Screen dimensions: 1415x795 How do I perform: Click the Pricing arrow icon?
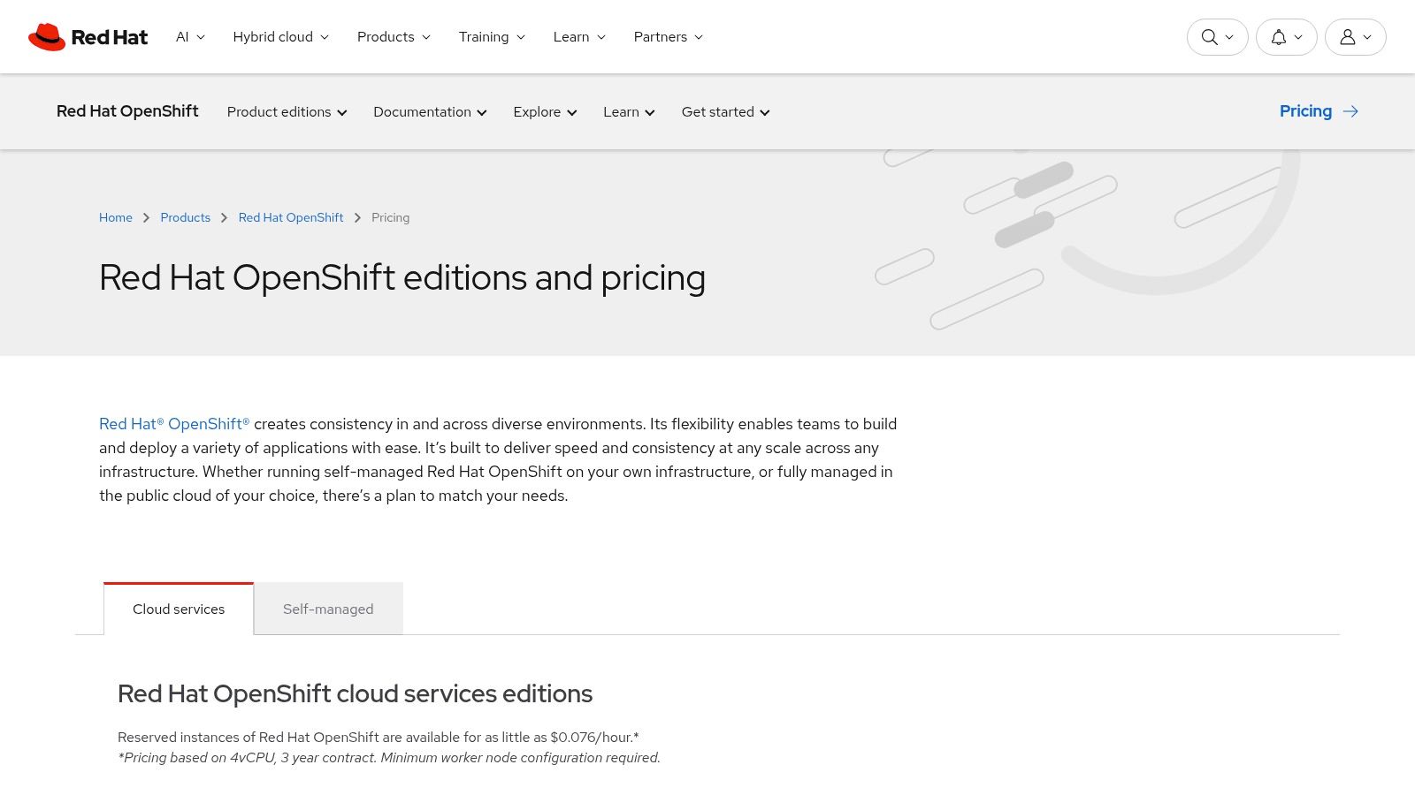click(x=1350, y=111)
